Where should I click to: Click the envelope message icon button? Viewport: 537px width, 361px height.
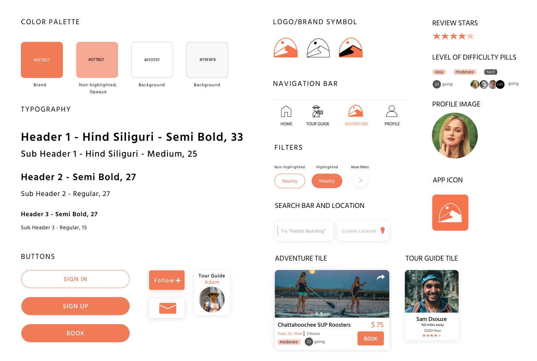point(167,308)
